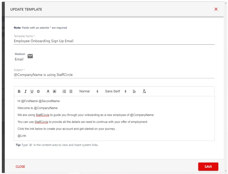
Task: Clear formatting from the text
Action: click(144, 92)
